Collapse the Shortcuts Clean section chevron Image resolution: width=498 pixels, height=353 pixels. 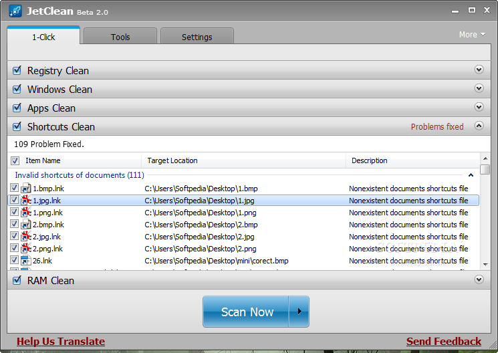coord(479,126)
